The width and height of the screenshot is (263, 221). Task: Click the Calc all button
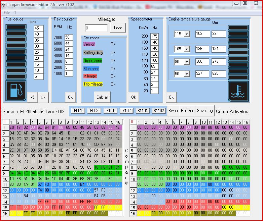coord(102,97)
